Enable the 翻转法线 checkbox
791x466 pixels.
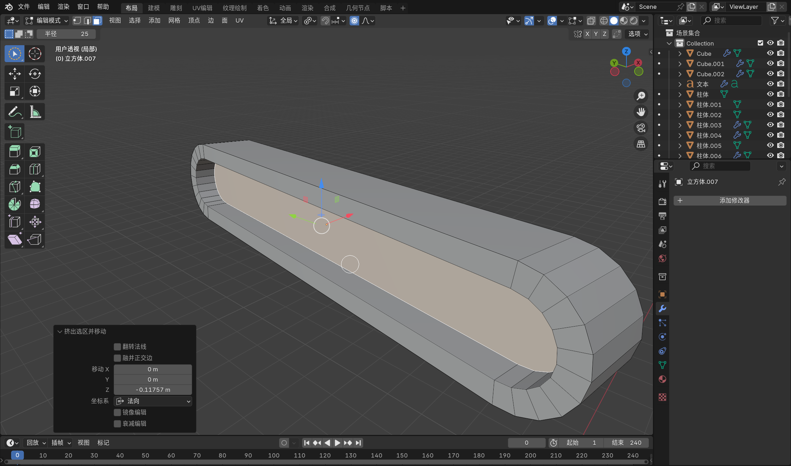tap(118, 347)
